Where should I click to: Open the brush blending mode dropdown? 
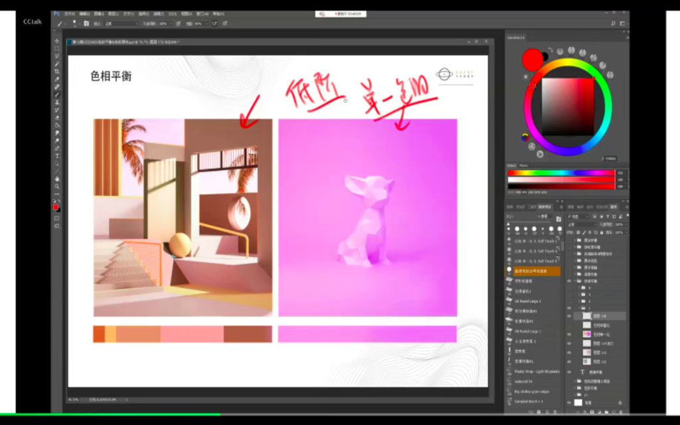coord(120,23)
